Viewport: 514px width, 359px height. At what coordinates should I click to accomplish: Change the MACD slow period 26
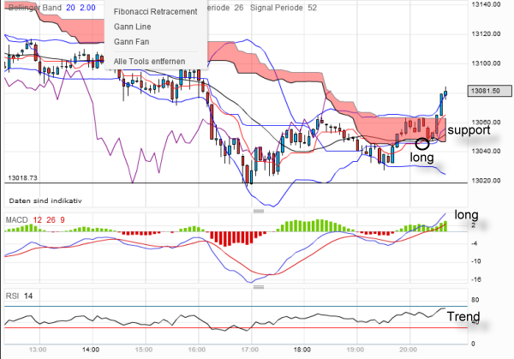(51, 220)
